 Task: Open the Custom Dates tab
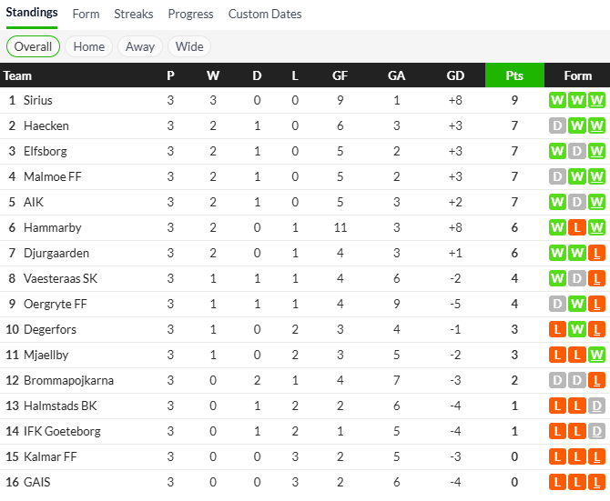point(265,15)
